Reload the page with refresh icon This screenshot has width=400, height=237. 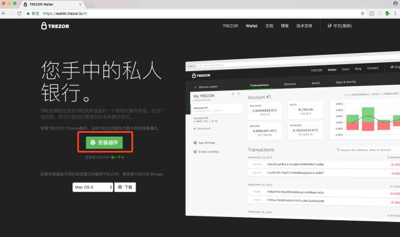click(x=19, y=13)
